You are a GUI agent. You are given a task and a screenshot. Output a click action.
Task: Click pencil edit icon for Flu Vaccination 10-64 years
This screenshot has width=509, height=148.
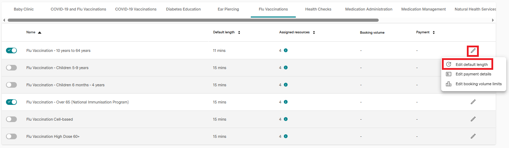pyautogui.click(x=473, y=51)
